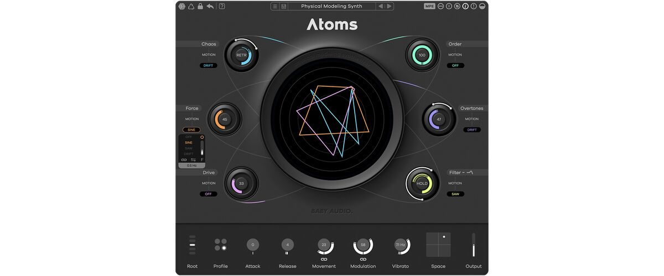
Task: Go to the previous preset arrow
Action: (380, 7)
